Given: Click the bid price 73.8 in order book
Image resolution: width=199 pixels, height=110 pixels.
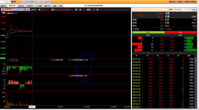Looking at the screenshot, I should pos(161,50).
